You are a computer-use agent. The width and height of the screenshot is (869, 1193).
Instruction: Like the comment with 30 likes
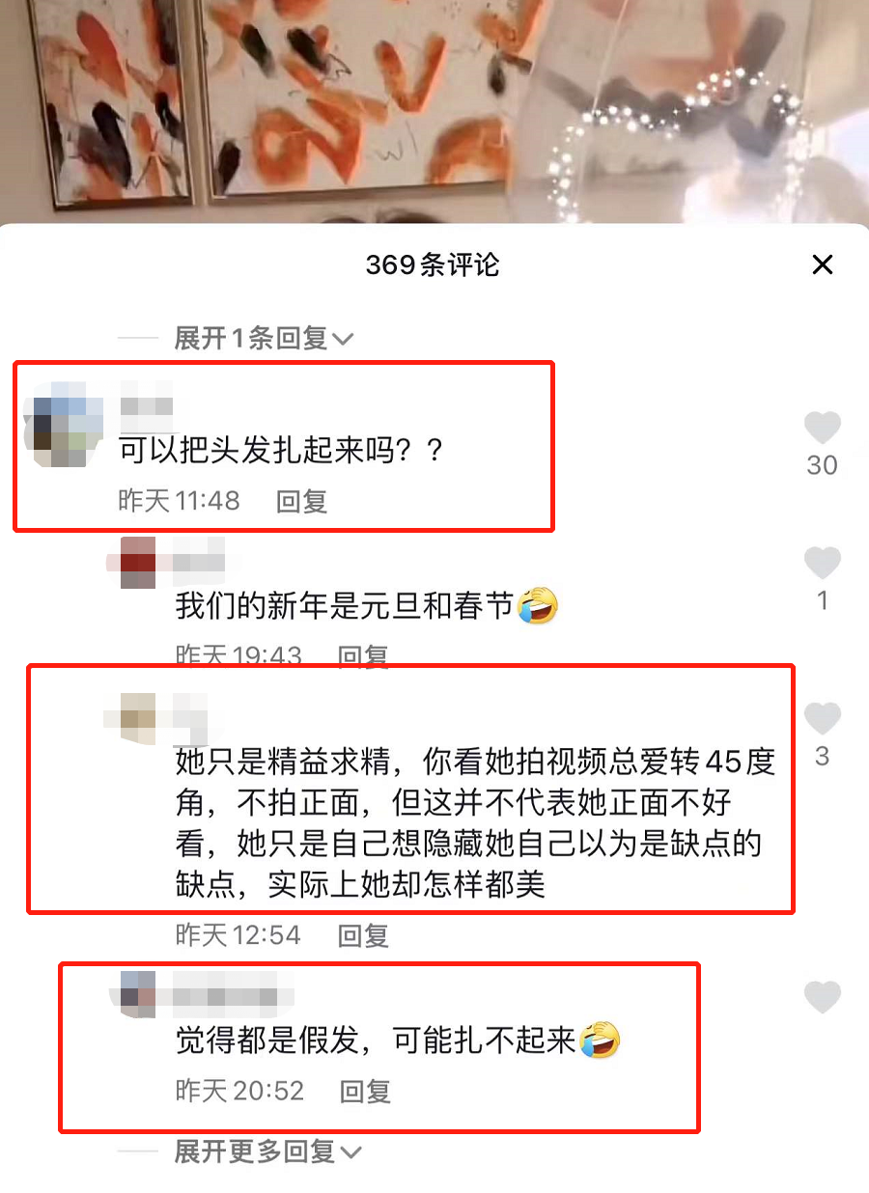click(823, 428)
